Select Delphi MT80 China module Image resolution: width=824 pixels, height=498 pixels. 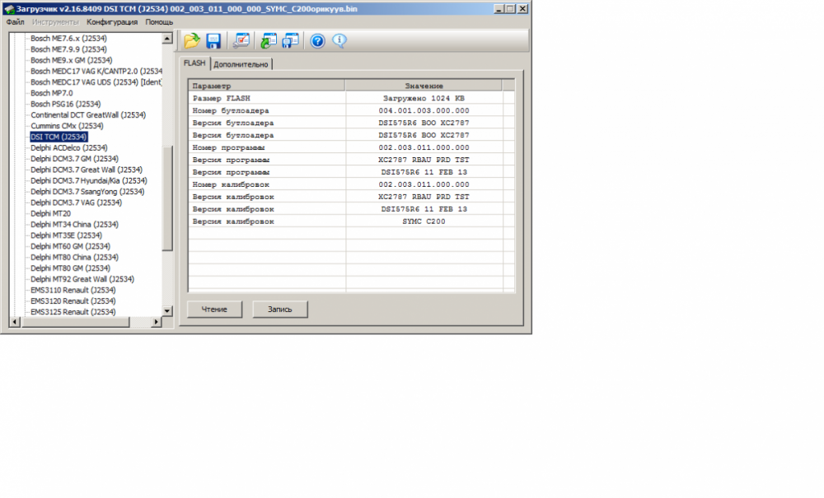coord(74,257)
